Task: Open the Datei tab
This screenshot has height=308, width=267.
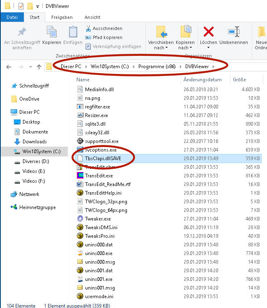Action: point(12,17)
